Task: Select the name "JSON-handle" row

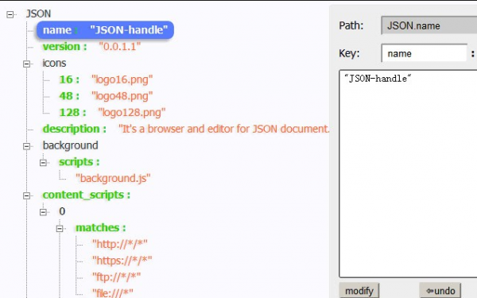Action: click(x=105, y=30)
